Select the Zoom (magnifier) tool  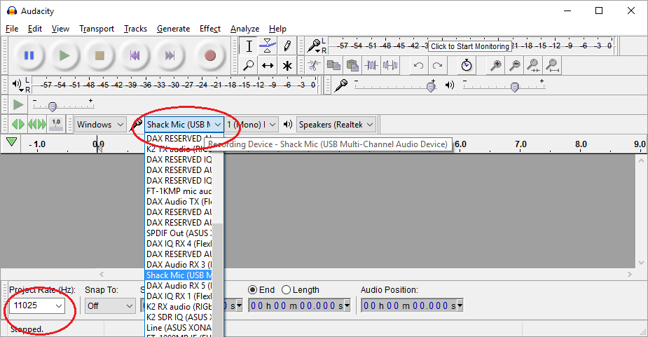tap(249, 65)
